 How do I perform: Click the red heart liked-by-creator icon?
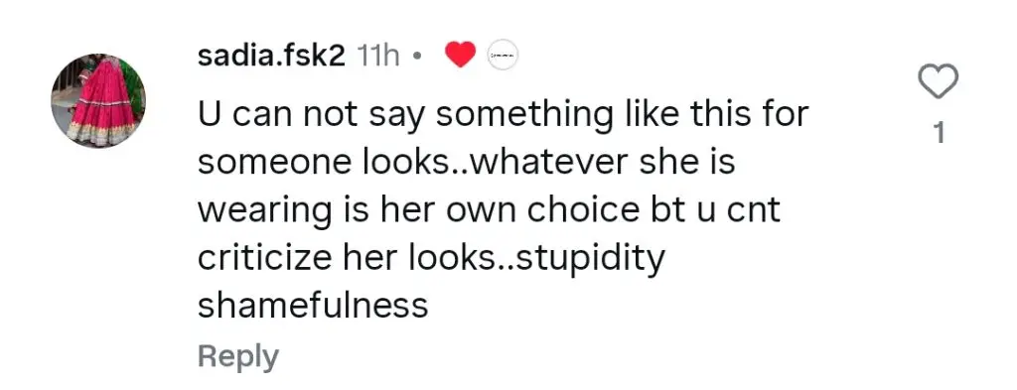pyautogui.click(x=461, y=55)
